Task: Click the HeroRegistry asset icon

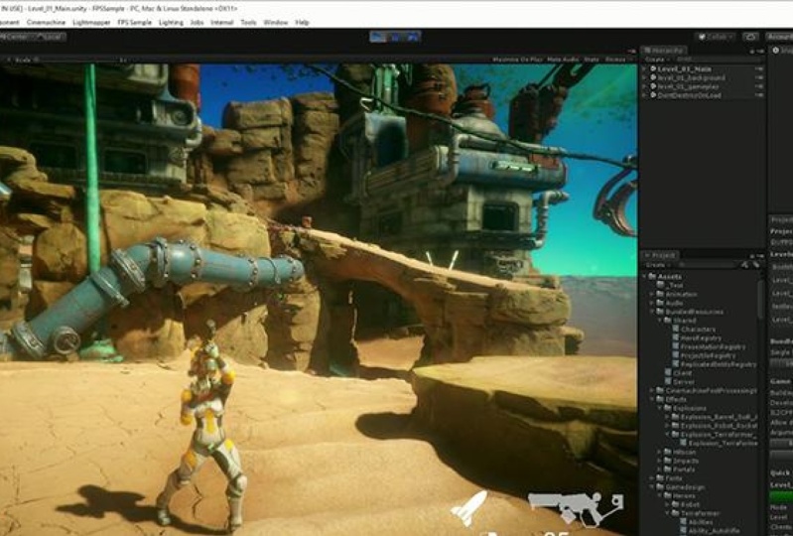Action: pyautogui.click(x=676, y=337)
